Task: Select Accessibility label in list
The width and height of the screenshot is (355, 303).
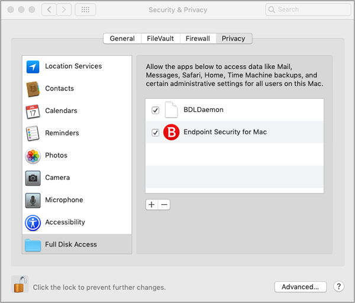Action: tap(65, 222)
